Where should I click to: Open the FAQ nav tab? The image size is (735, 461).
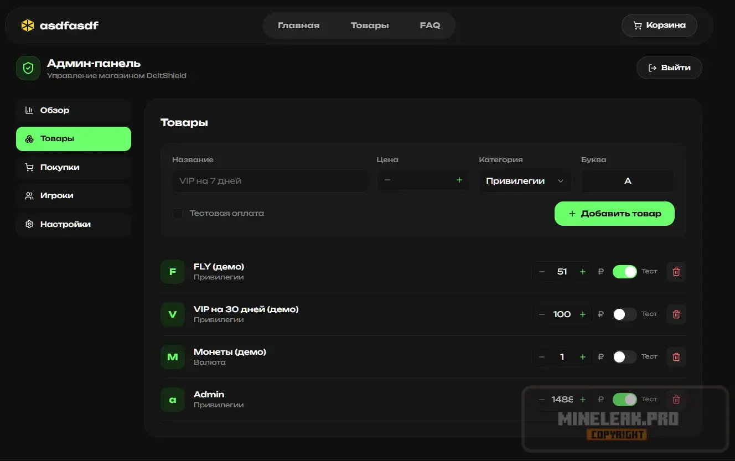430,25
